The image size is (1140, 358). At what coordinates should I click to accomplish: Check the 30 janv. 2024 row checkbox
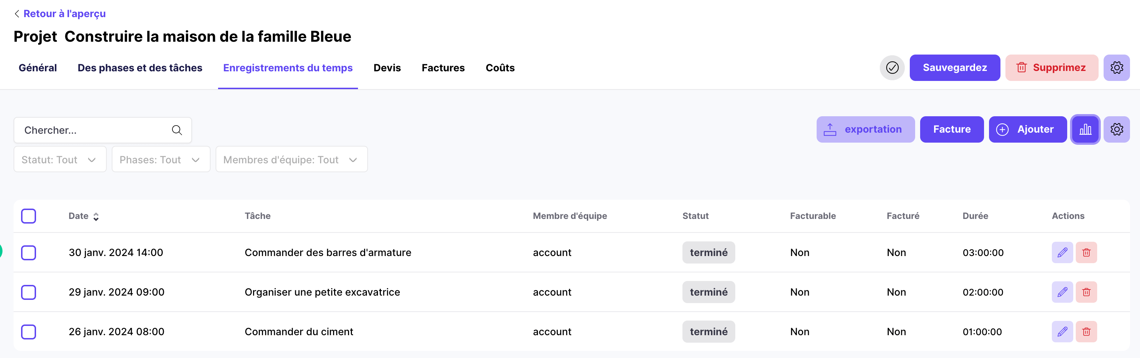coord(28,252)
